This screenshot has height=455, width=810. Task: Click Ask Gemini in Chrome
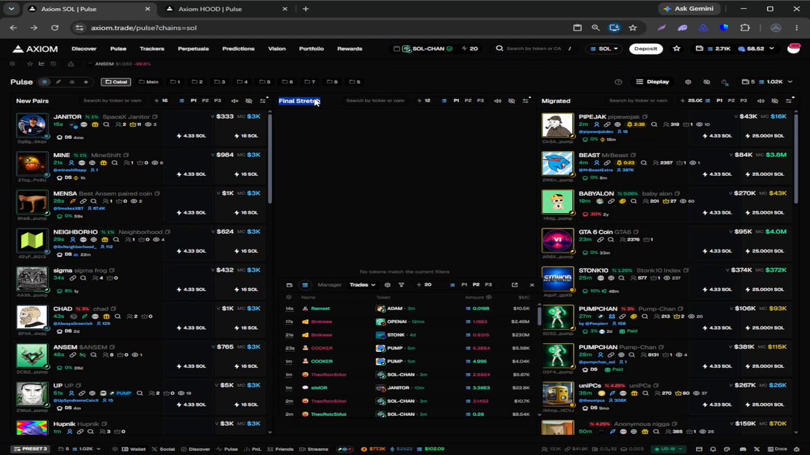coord(690,9)
